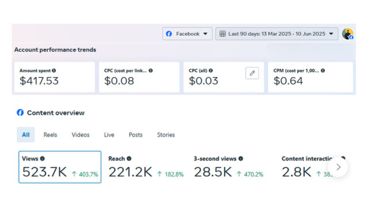This screenshot has width=368, height=207.
Task: Click the Account performance trends heading
Action: [x=55, y=50]
